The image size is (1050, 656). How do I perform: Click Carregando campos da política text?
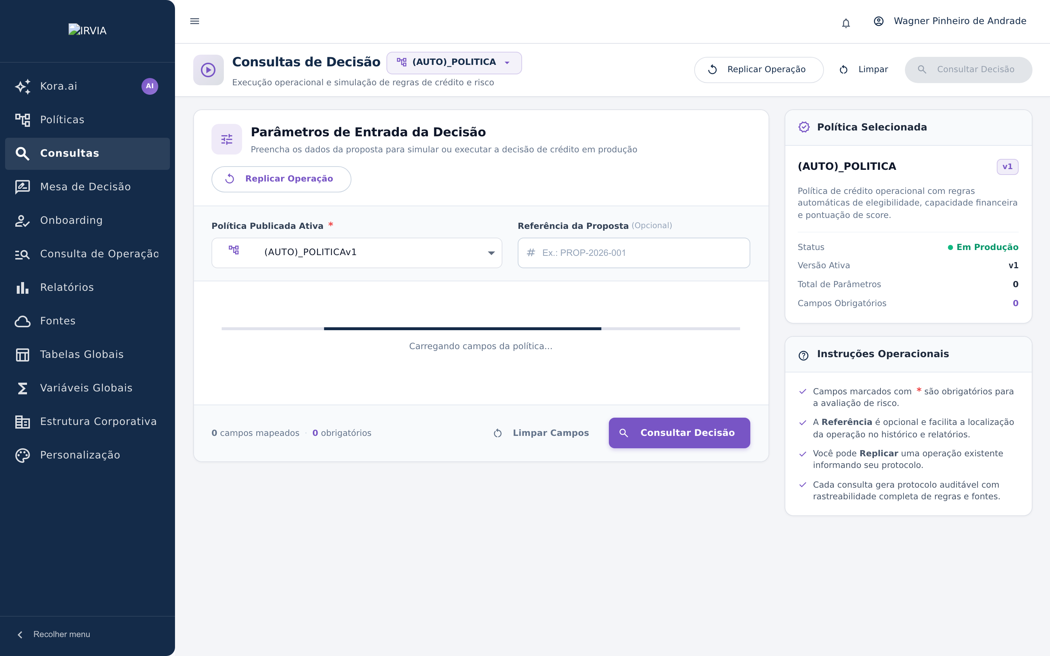click(480, 346)
